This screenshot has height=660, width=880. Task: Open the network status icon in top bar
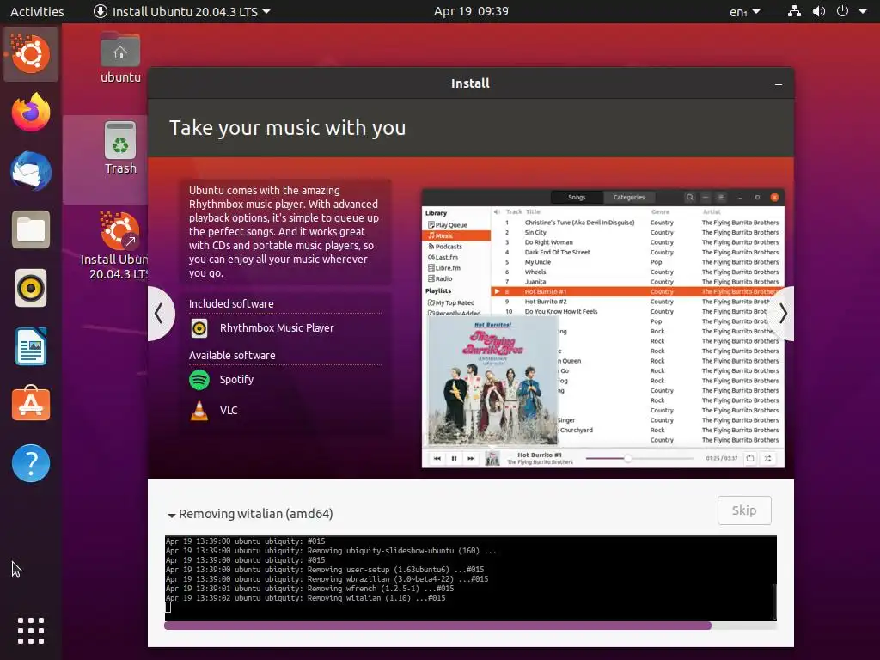click(794, 11)
